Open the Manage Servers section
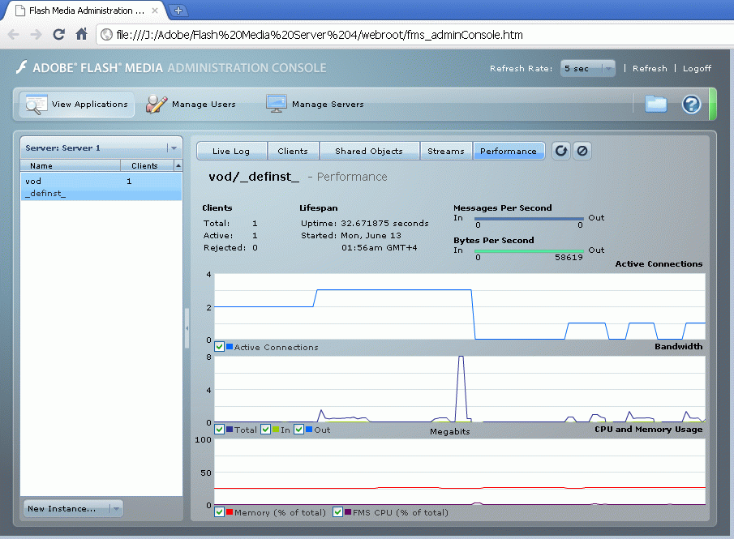 [x=315, y=104]
